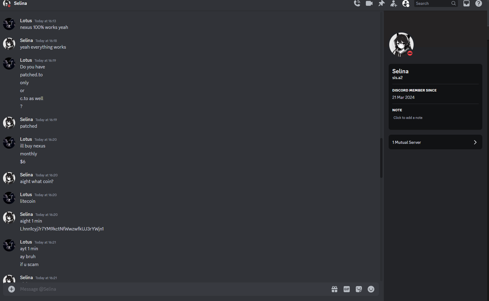
Task: Expand the 1 Mutual Server section
Action: click(x=435, y=142)
